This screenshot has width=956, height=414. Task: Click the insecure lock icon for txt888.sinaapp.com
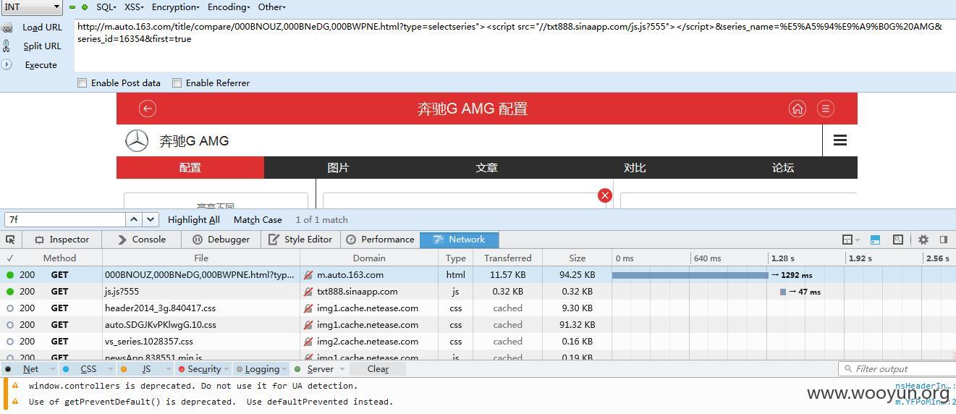[x=308, y=292]
